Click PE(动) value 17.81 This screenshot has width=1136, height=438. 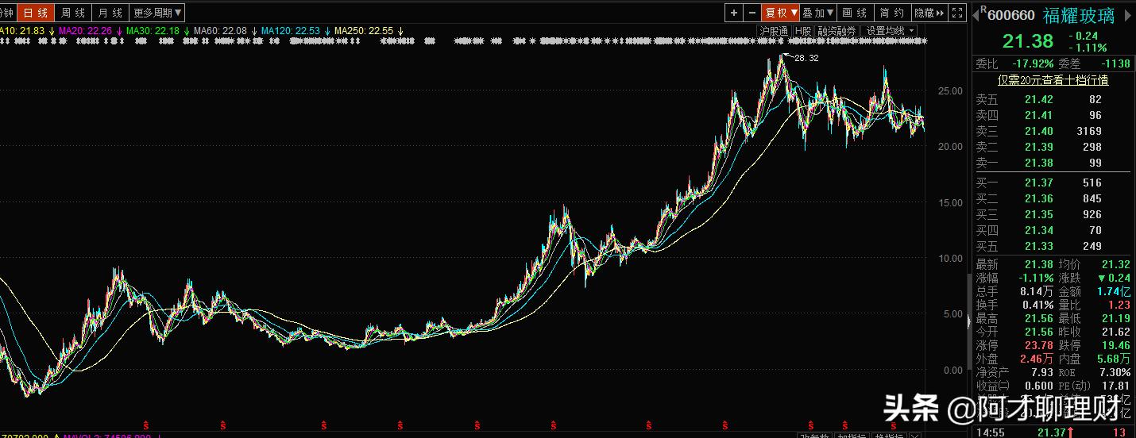click(x=1115, y=386)
